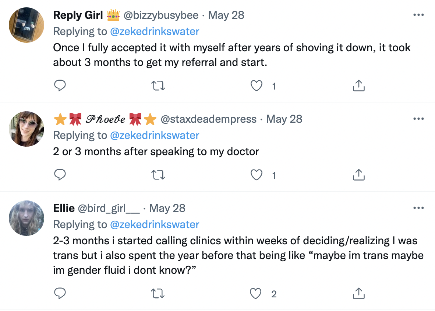Open more options on Reply Girl's tweet

point(418,15)
